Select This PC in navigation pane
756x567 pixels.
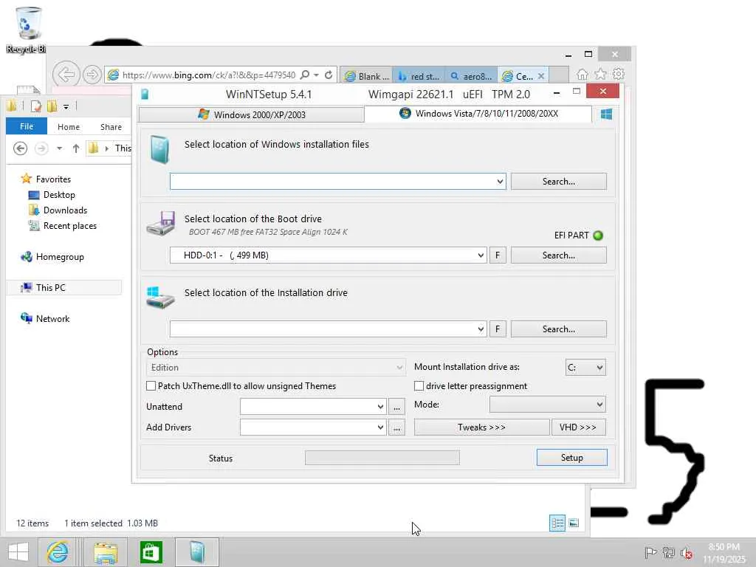[x=65, y=287]
